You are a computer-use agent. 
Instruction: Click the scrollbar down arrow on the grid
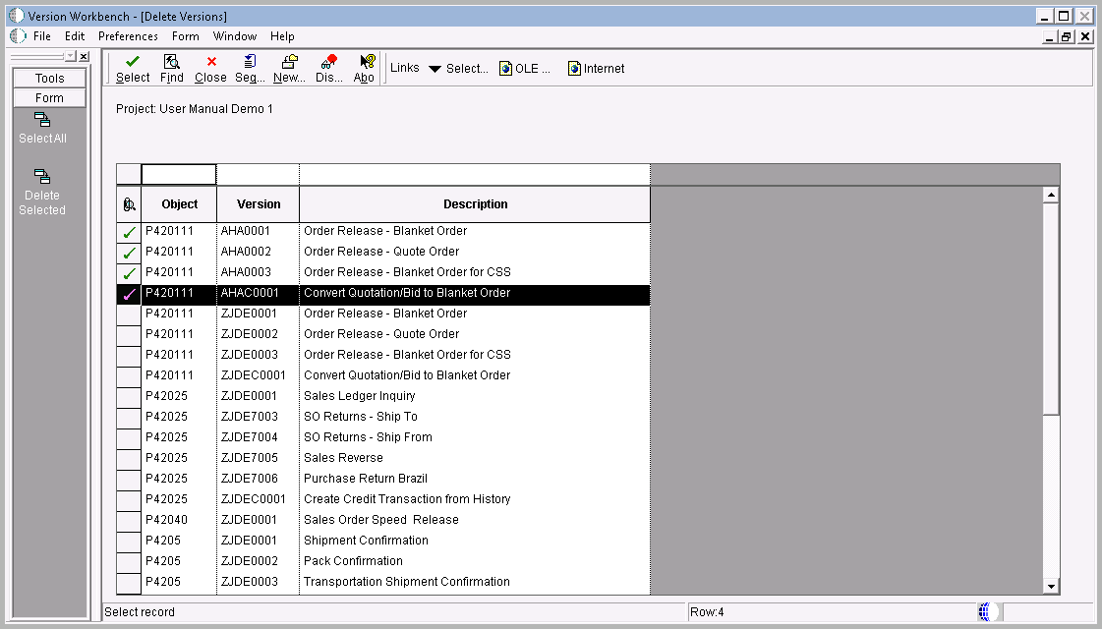tap(1051, 585)
